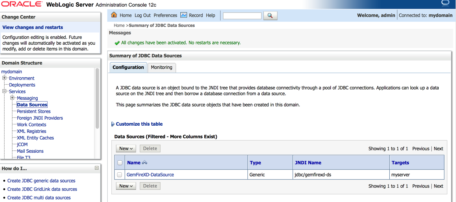Open Preferences from the toolbar
Viewport: 456px width, 202px height.
165,15
